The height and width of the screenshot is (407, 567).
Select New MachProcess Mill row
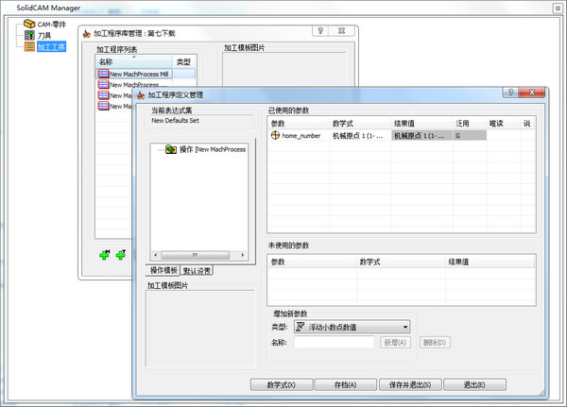pyautogui.click(x=146, y=74)
